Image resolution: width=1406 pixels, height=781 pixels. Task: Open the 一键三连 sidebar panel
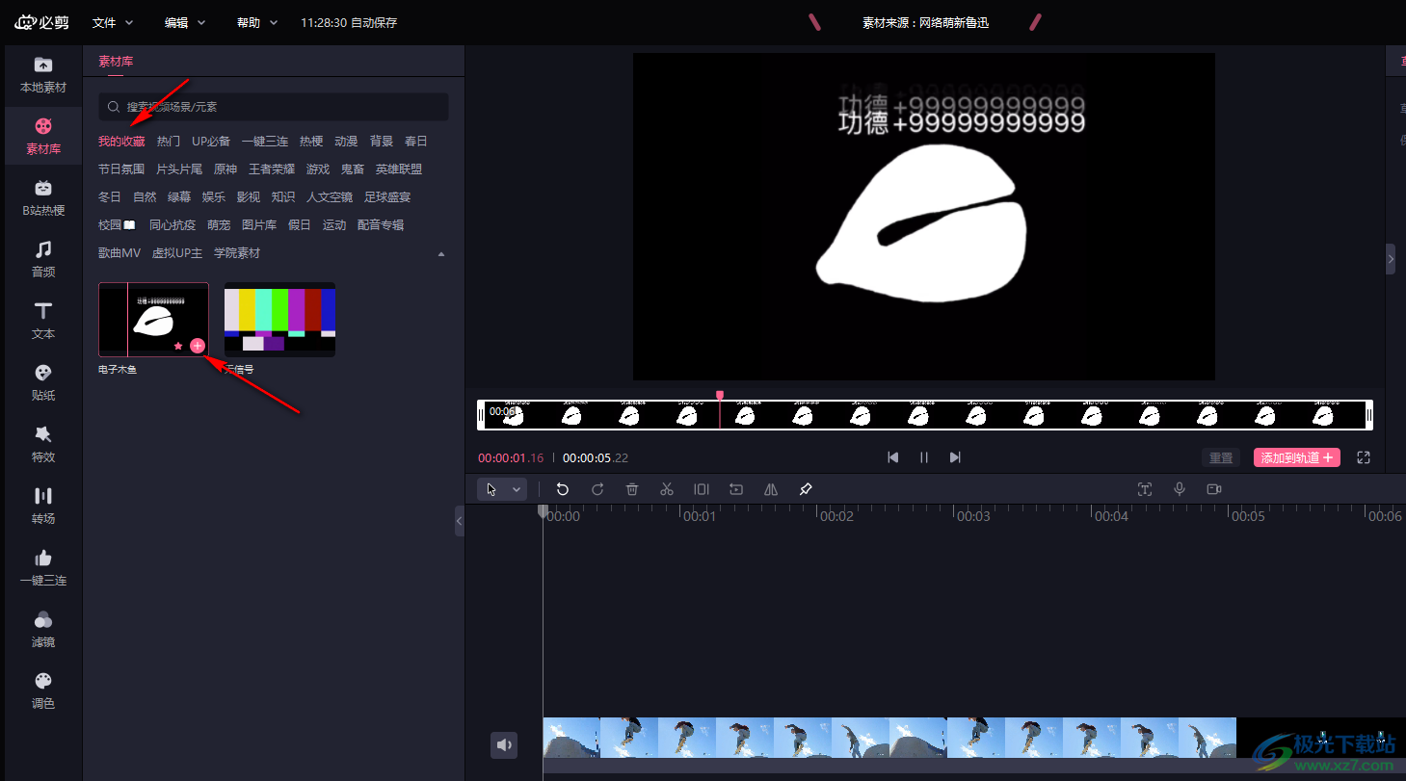(43, 567)
